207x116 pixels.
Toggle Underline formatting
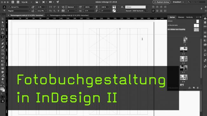click(x=59, y=7)
